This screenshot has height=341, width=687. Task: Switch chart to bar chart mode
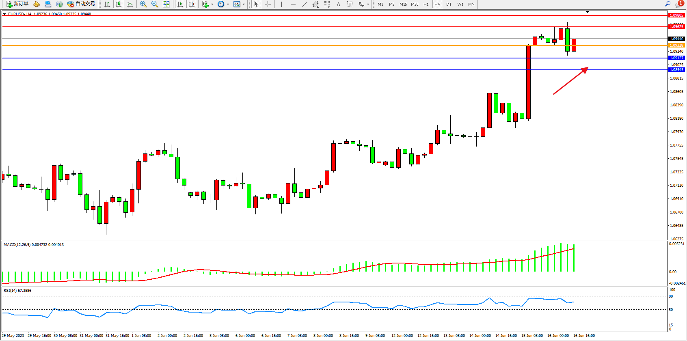click(x=107, y=4)
